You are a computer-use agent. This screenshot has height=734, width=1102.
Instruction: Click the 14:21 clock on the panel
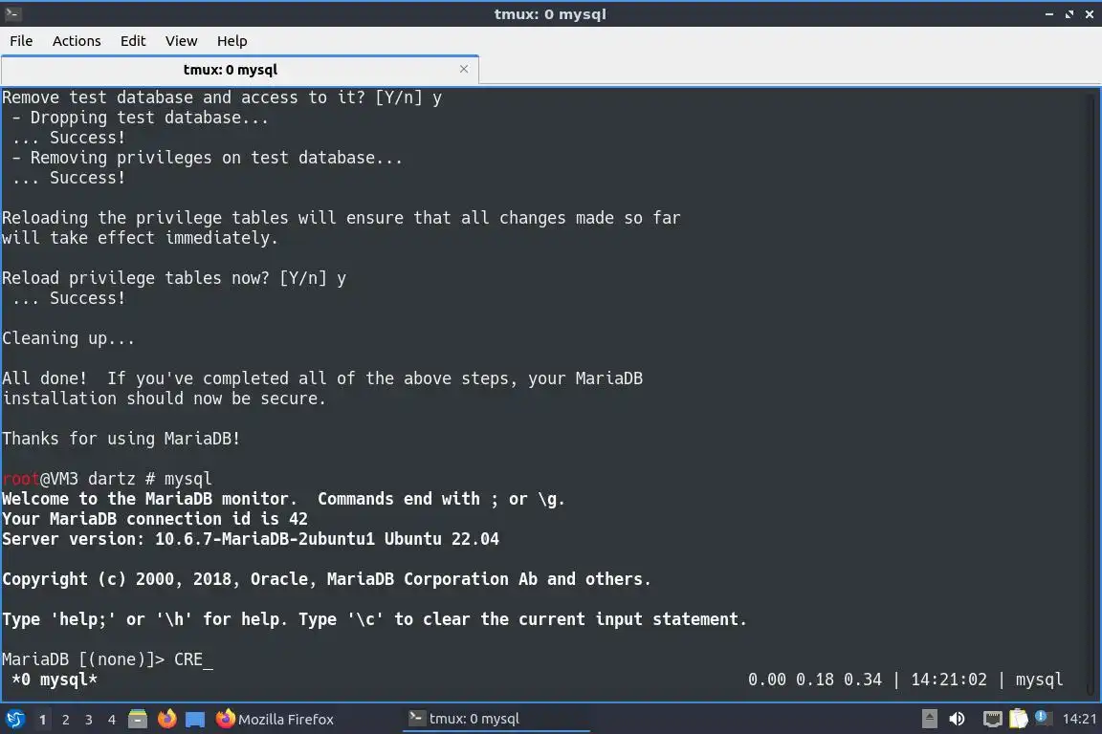click(x=1079, y=719)
